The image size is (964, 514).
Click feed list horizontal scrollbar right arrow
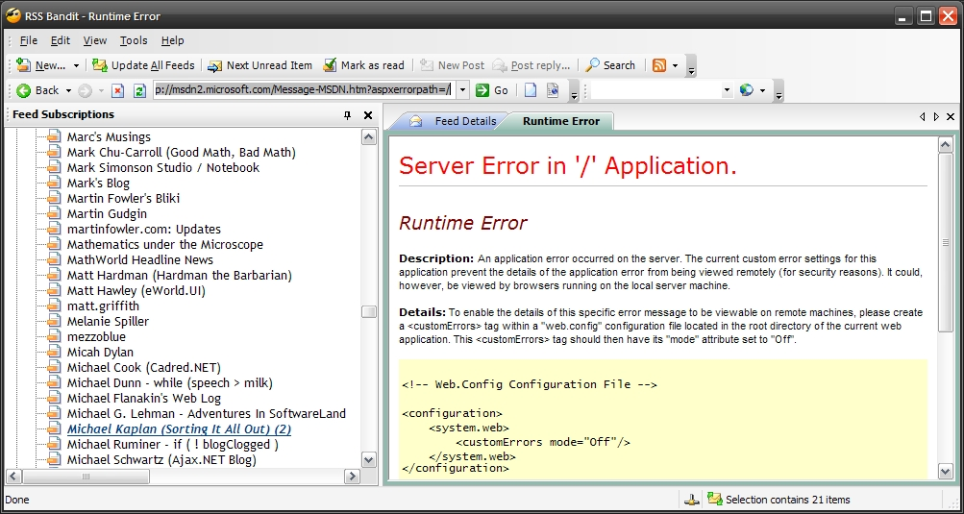(x=352, y=477)
